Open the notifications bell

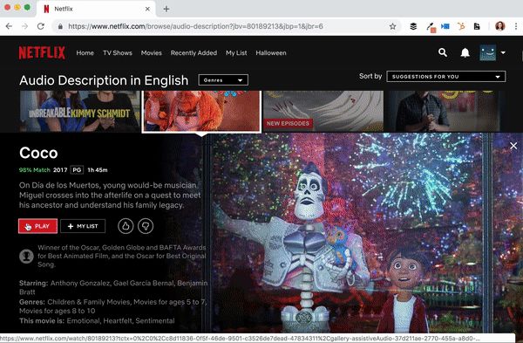click(x=465, y=52)
